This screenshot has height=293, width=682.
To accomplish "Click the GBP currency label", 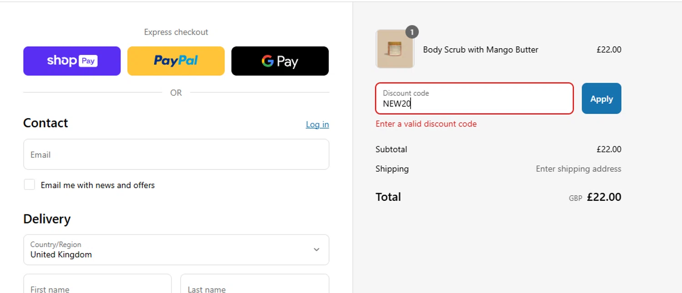I will [576, 199].
